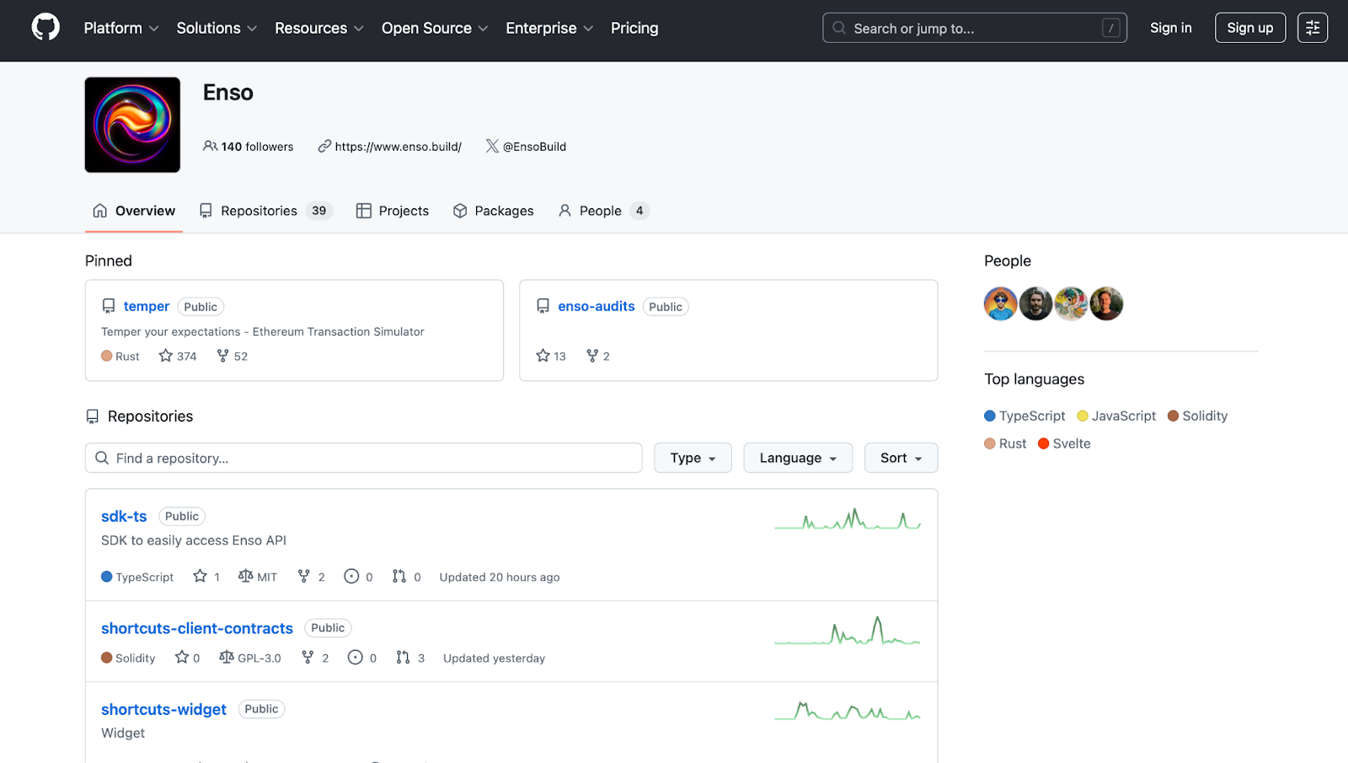Viewport: 1348px width, 763px height.
Task: View stargazers of enso-audits repository
Action: [551, 357]
